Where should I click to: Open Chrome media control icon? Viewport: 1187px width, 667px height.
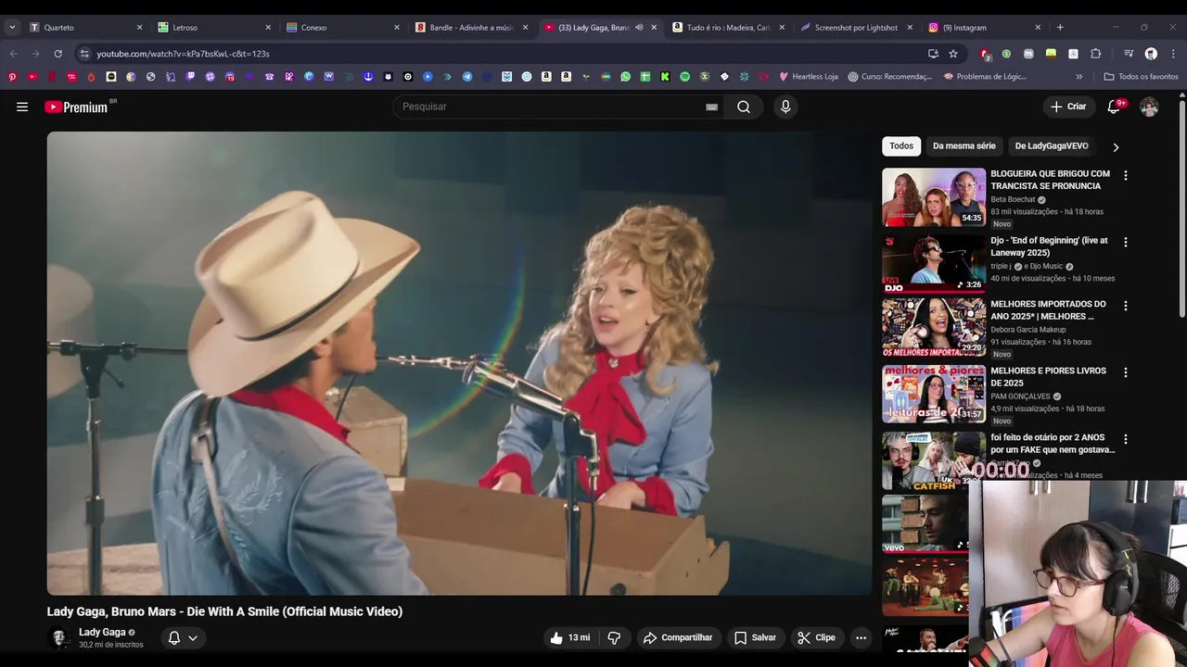[1129, 54]
